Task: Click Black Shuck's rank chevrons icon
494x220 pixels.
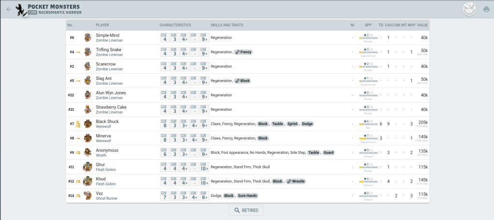Action: (x=78, y=124)
